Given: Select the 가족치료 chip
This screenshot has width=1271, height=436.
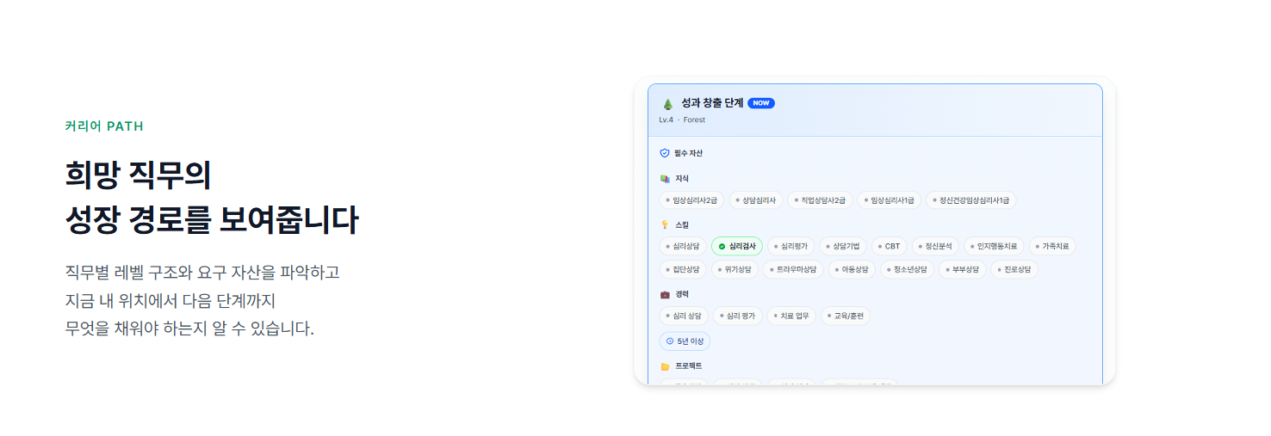Looking at the screenshot, I should click(x=1052, y=246).
